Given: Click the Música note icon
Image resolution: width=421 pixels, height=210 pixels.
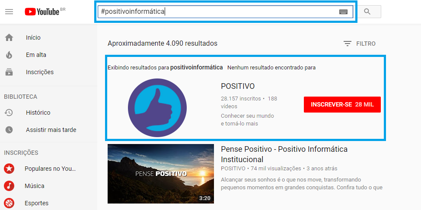Looking at the screenshot, I should [9, 186].
